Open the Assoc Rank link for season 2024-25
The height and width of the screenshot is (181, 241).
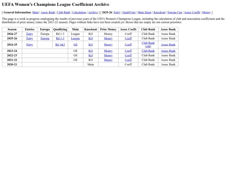[x=168, y=45]
